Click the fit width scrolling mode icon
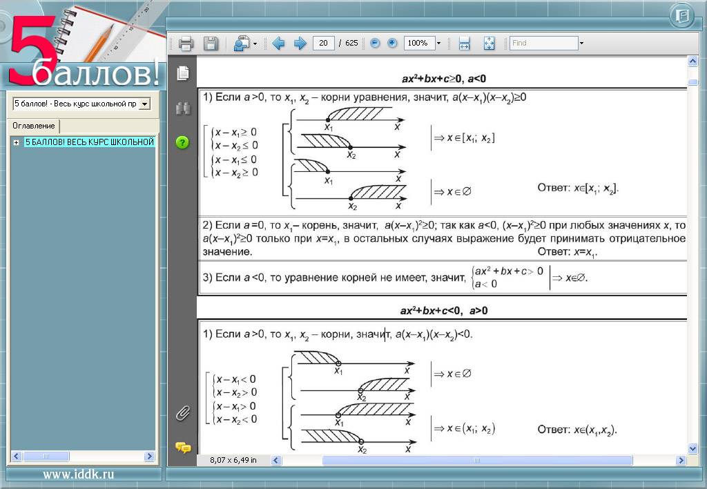 coord(464,44)
